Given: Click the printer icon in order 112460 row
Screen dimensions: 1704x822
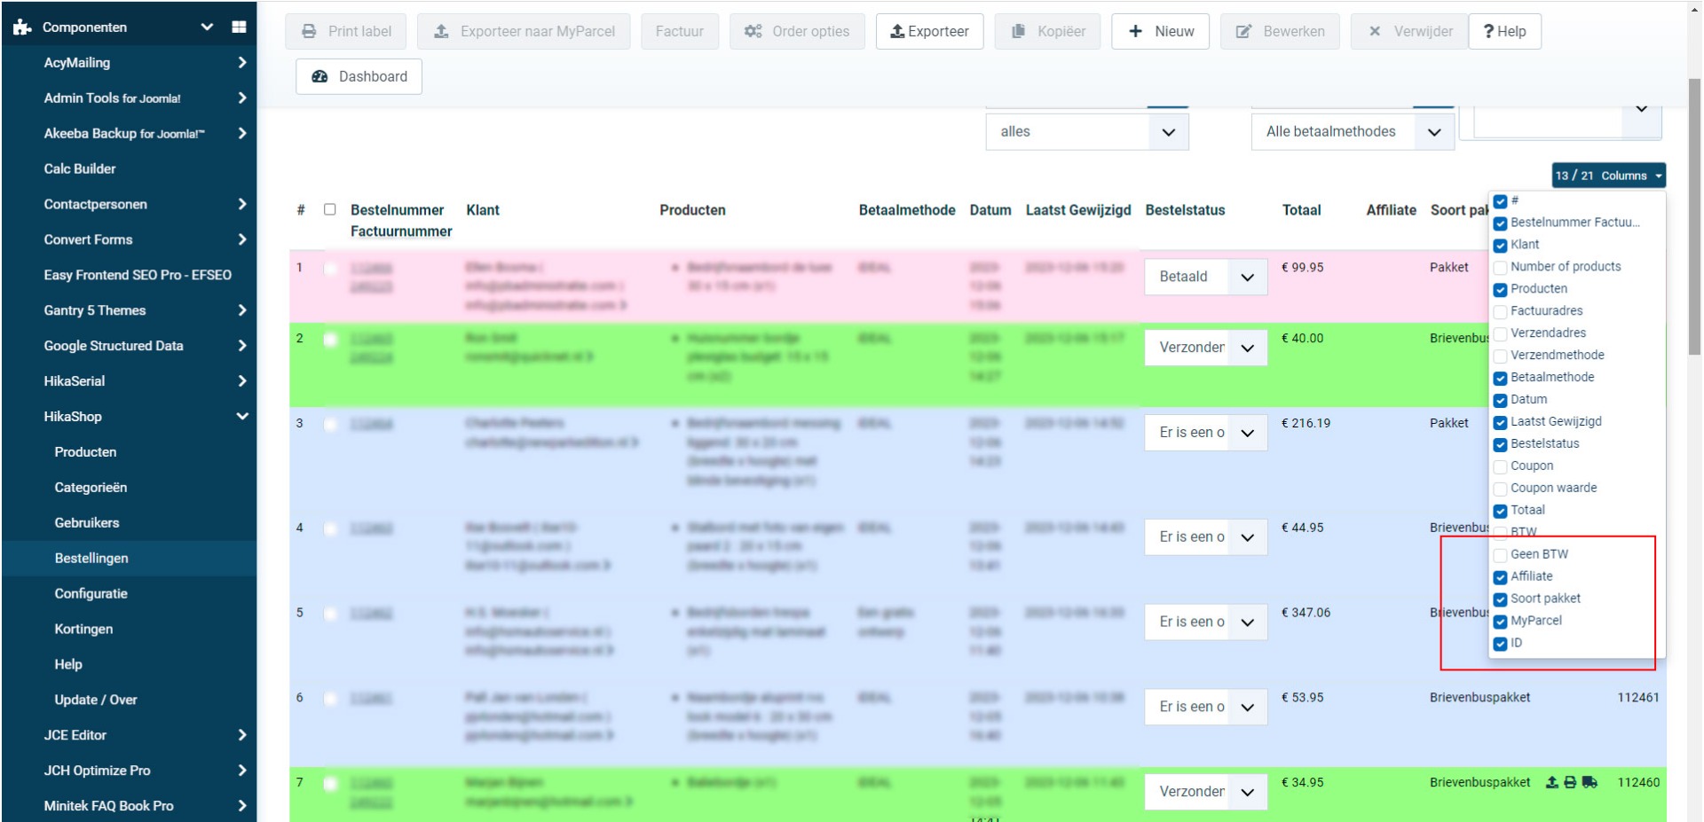Looking at the screenshot, I should click(1570, 782).
